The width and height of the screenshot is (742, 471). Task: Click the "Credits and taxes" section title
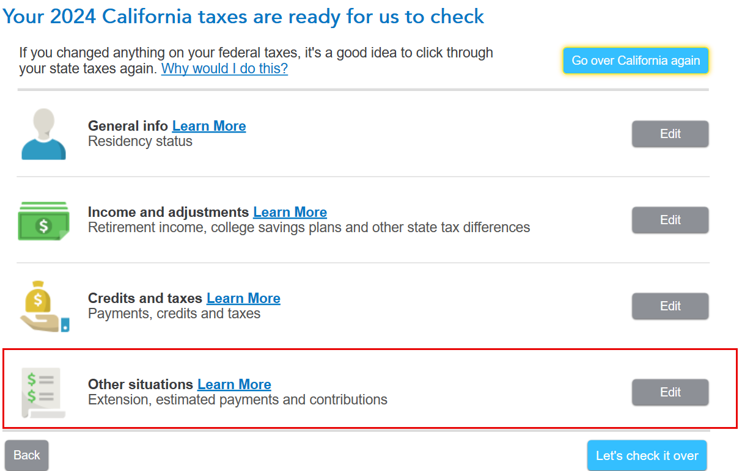pyautogui.click(x=145, y=298)
